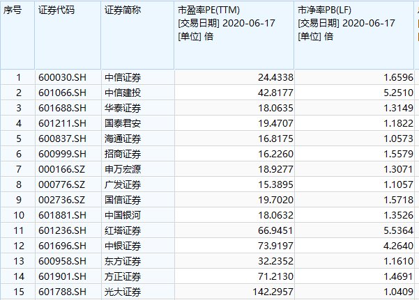The width and height of the screenshot is (419, 300).
Task: Select stock code 601788.SH
Action: [62, 292]
